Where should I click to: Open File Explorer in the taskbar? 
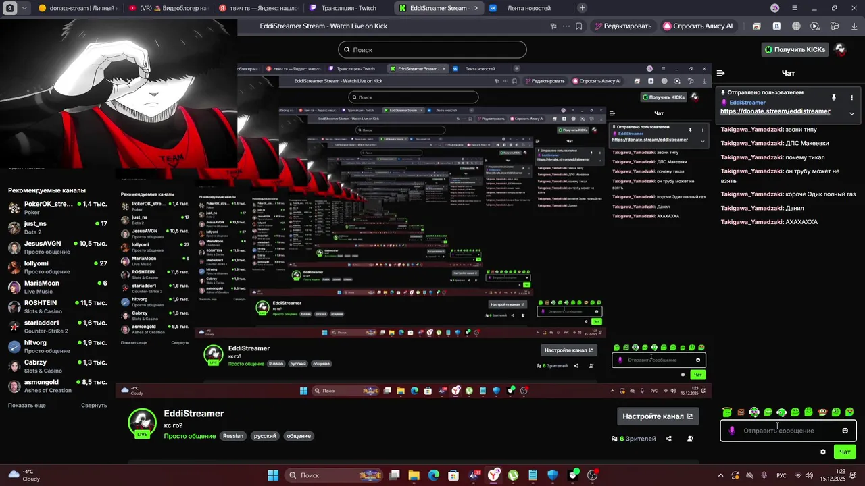point(414,475)
